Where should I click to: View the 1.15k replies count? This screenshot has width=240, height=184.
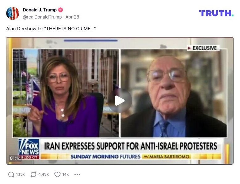point(20,174)
